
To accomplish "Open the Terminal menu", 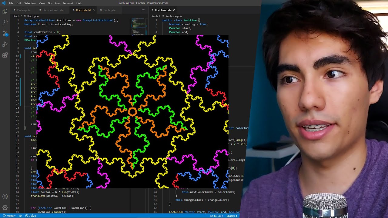I will click(68, 3).
